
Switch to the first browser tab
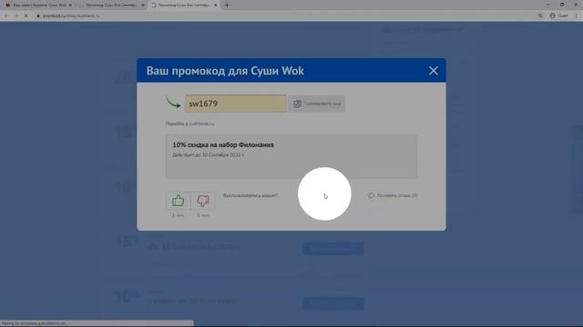(38, 5)
